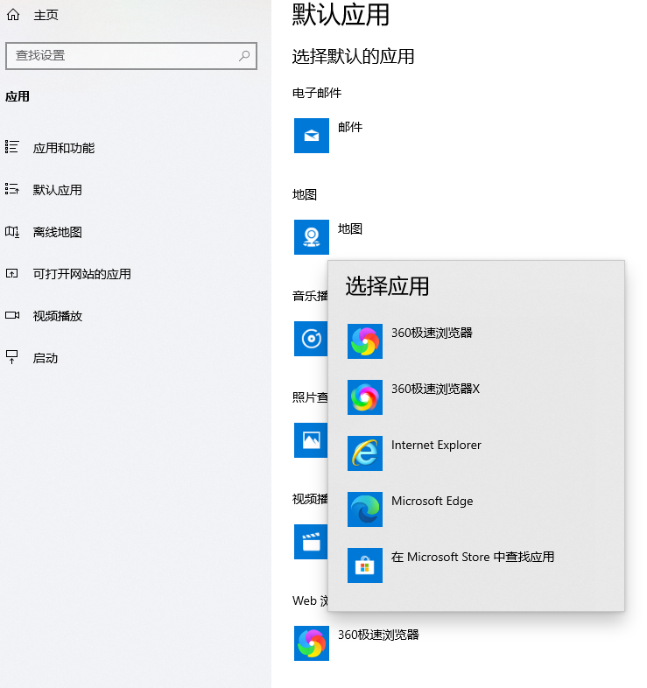Click the Internet Explorer icon
This screenshot has width=647, height=688.
pyautogui.click(x=365, y=453)
